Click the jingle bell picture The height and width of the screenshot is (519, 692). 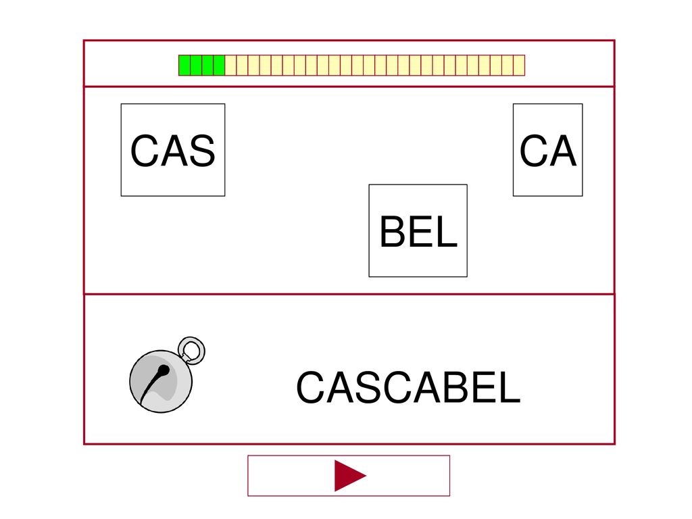pyautogui.click(x=168, y=374)
